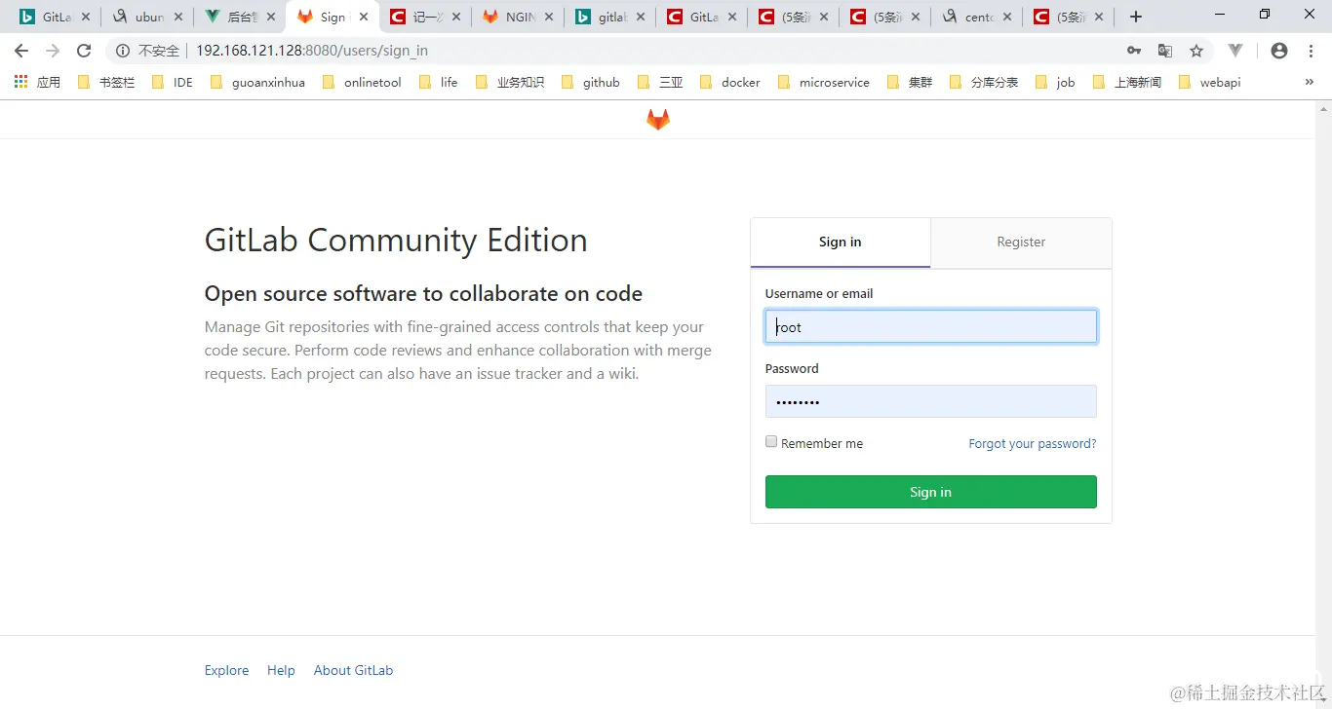The width and height of the screenshot is (1332, 709).
Task: Close the 记一次 tab
Action: point(456,17)
